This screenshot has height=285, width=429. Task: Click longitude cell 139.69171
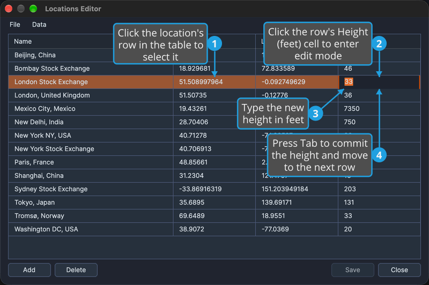point(297,202)
